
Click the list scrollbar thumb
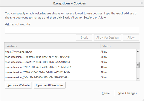tap(138, 65)
